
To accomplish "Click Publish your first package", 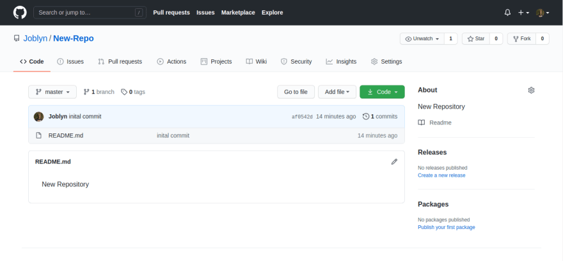I will tap(447, 227).
